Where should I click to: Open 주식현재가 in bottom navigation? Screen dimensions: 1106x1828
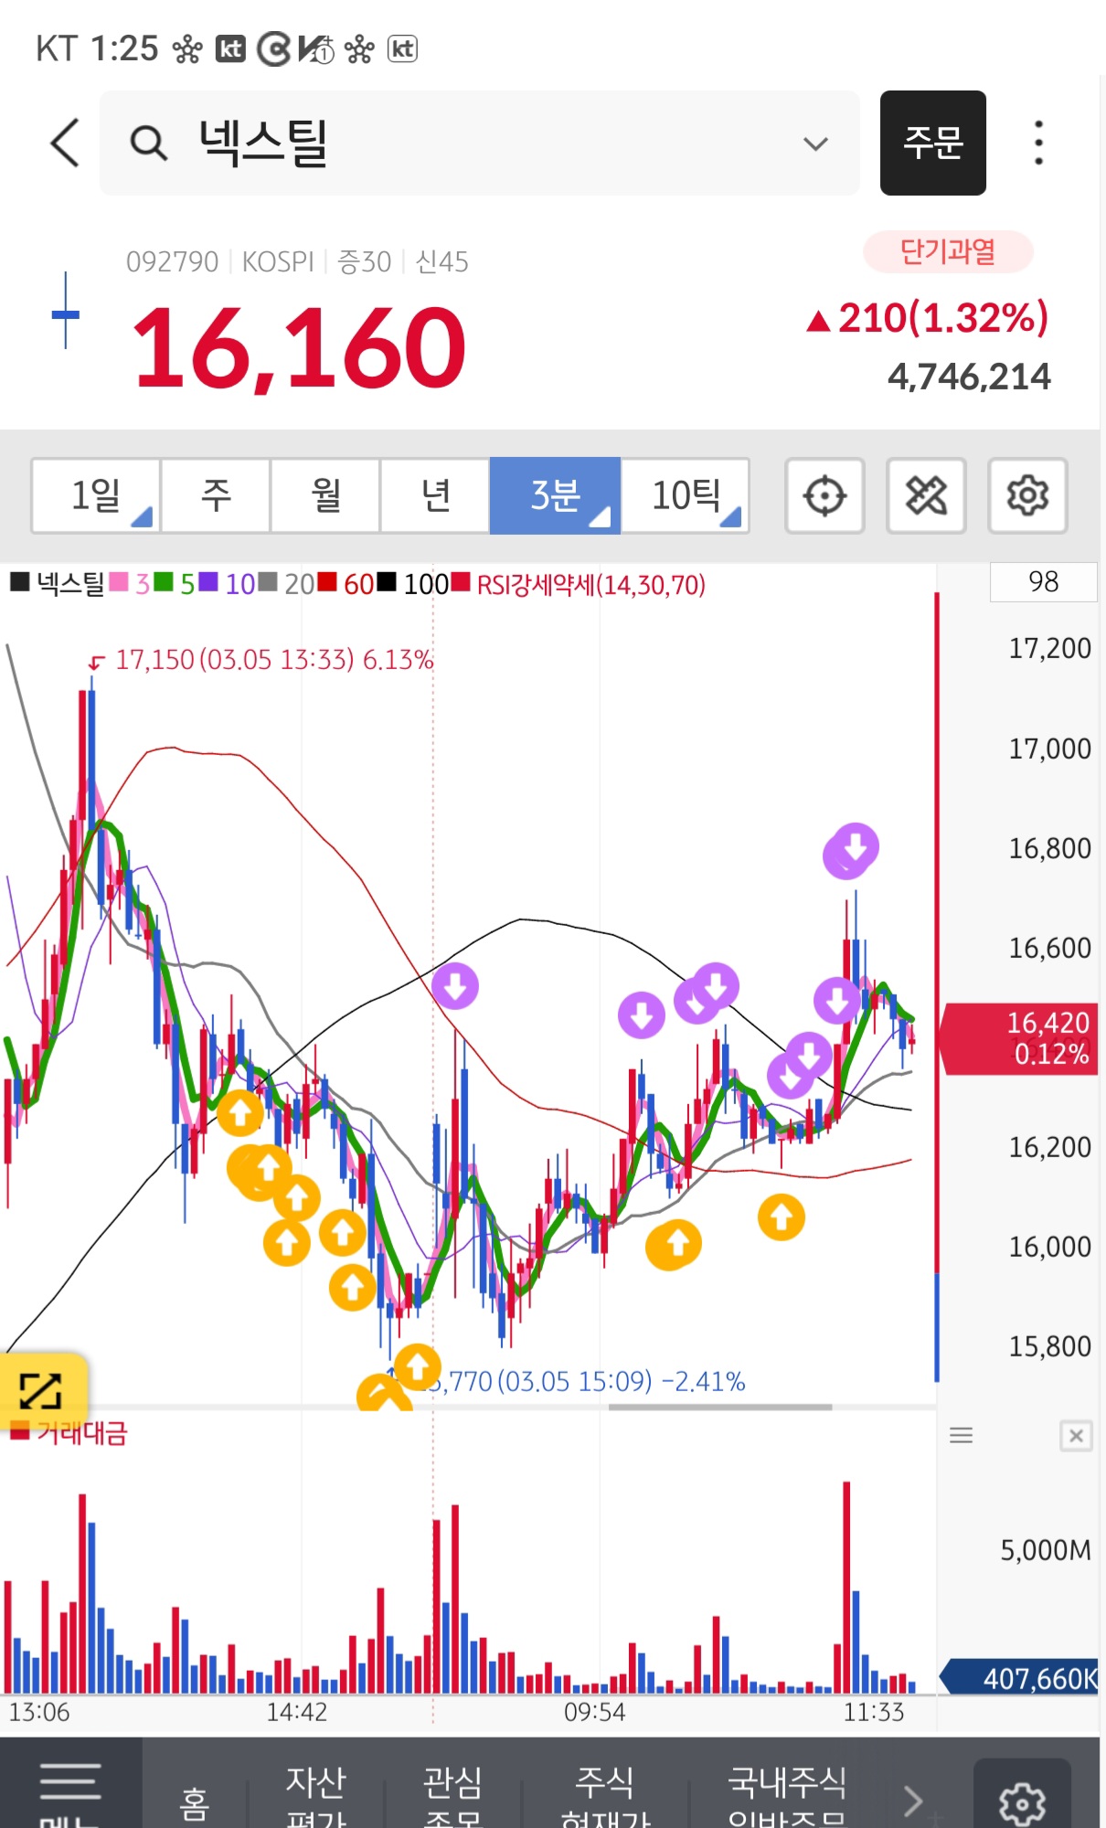coord(604,1799)
